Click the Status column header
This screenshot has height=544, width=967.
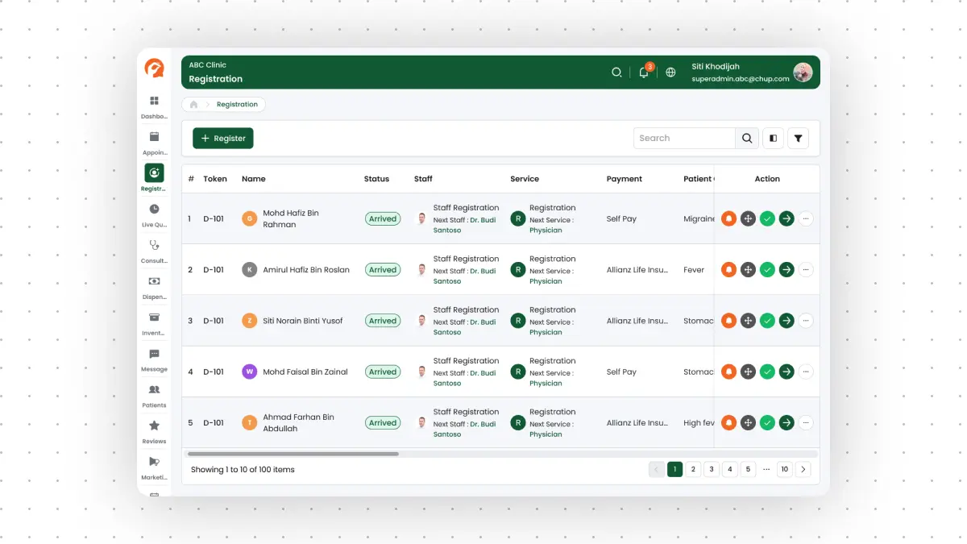tap(376, 179)
